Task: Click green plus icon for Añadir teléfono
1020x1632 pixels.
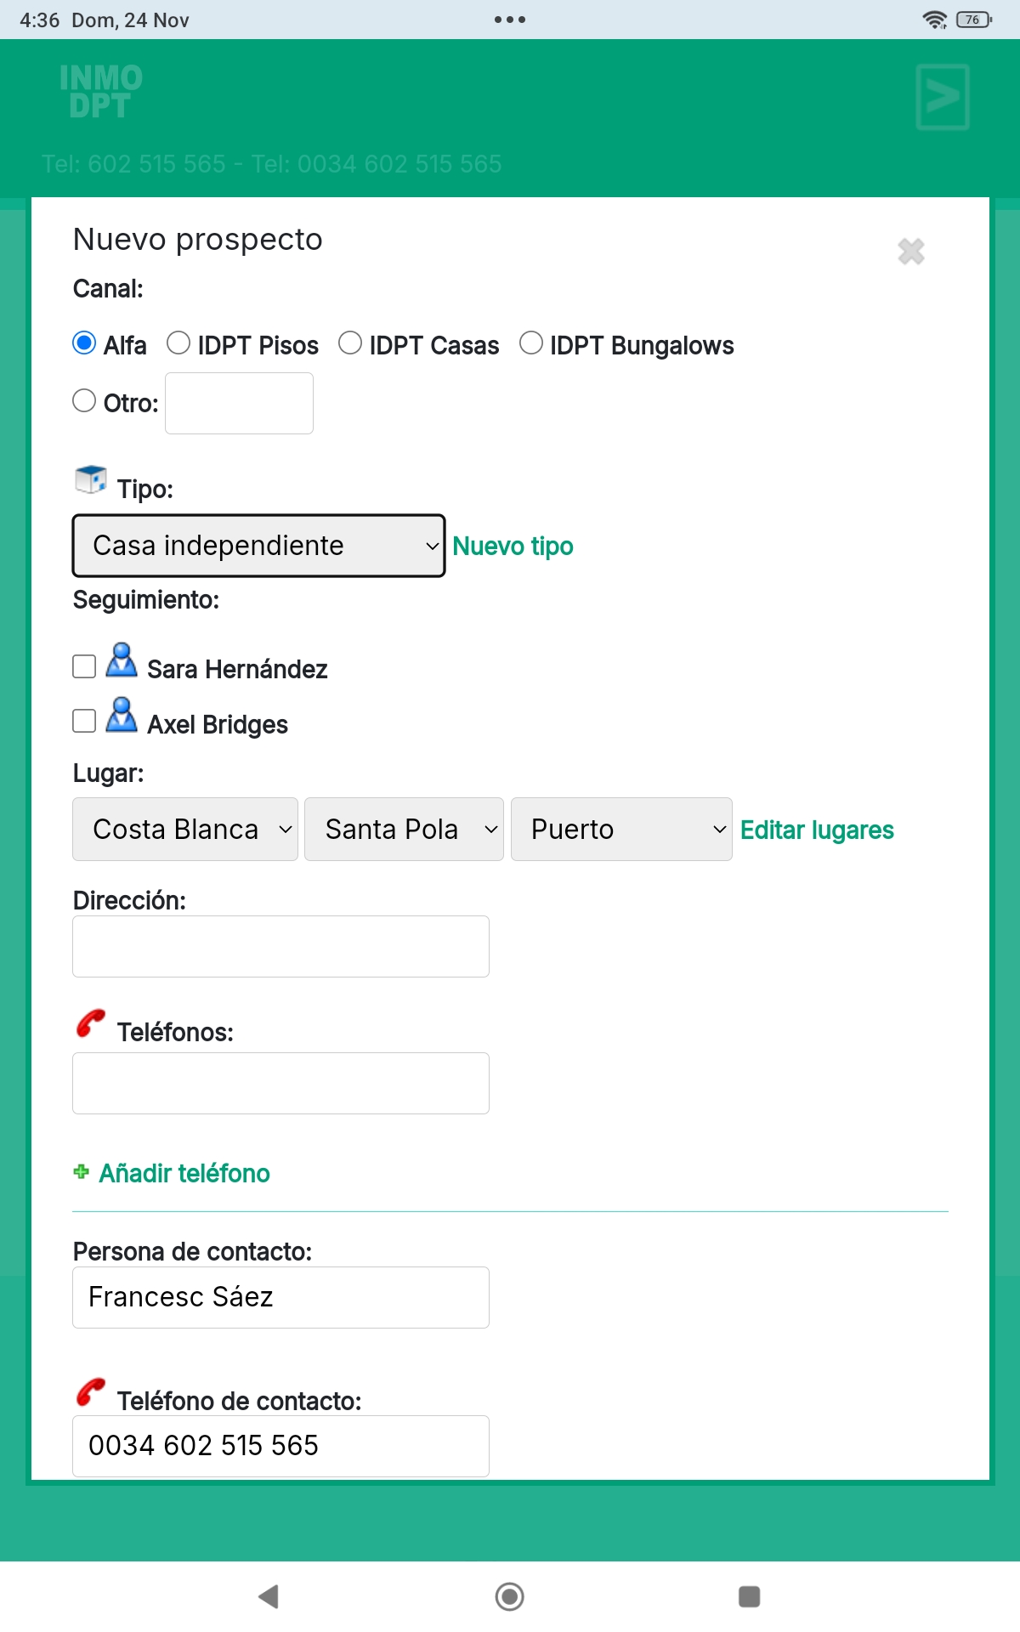Action: pos(82,1172)
